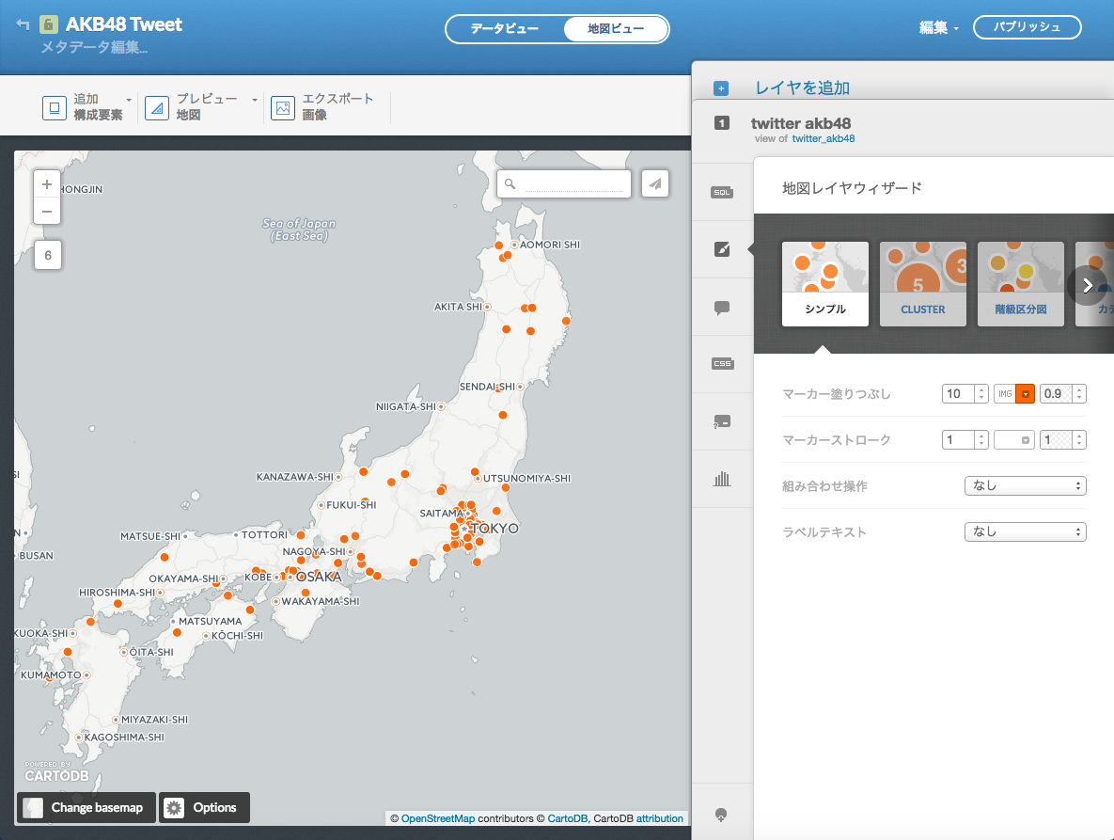The width and height of the screenshot is (1114, 840).
Task: Click the bottom sidebar tree icon
Action: 721,815
